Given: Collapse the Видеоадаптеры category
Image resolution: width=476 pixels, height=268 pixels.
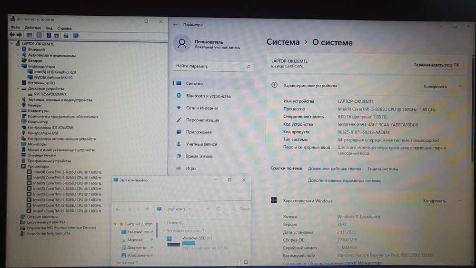Looking at the screenshot, I should point(18,66).
